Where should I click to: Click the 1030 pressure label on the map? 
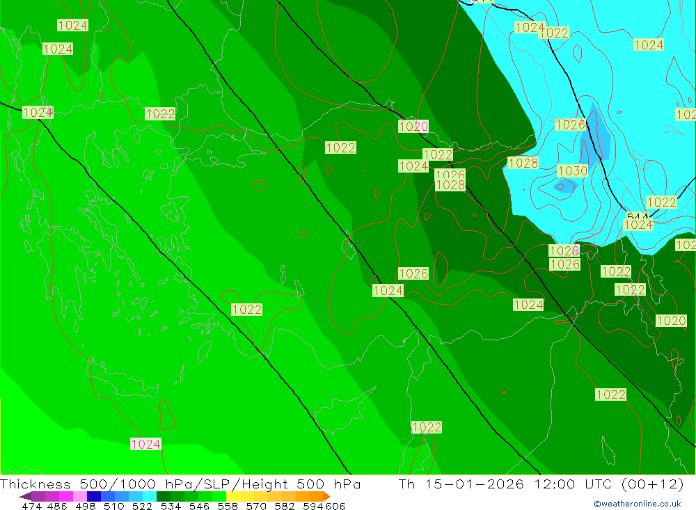(573, 171)
